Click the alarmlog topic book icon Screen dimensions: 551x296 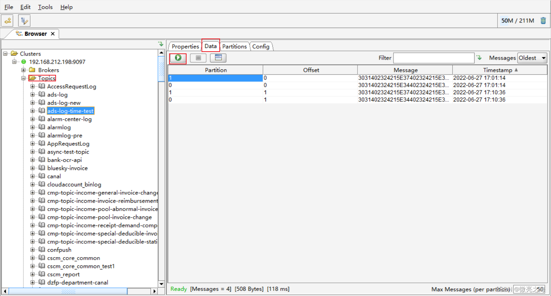pos(42,127)
